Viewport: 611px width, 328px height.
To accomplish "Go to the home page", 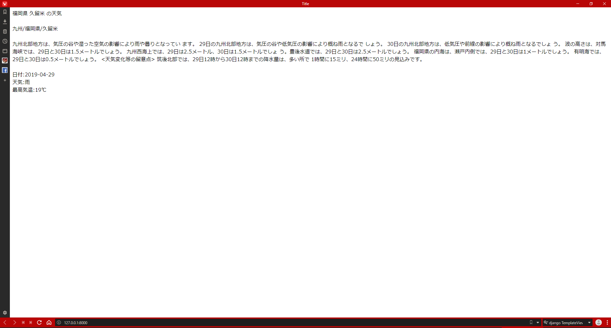I will tap(49, 323).
